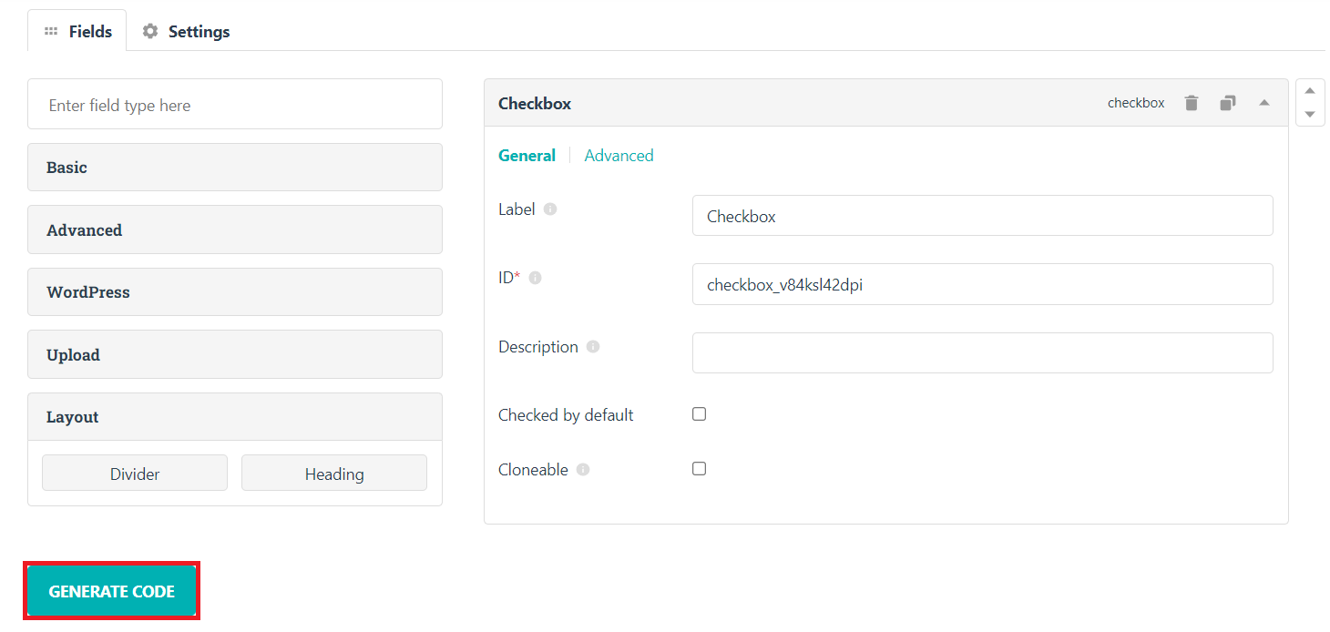The width and height of the screenshot is (1330, 632).
Task: Click the Generate Code button
Action: (x=111, y=591)
